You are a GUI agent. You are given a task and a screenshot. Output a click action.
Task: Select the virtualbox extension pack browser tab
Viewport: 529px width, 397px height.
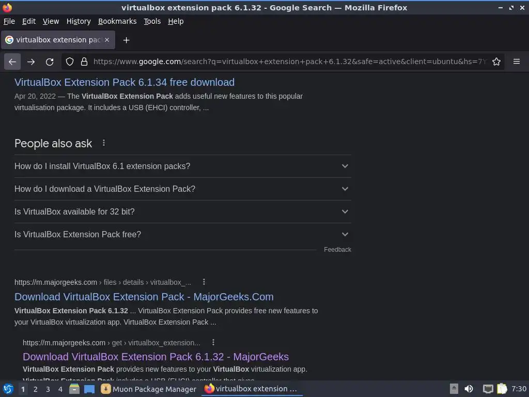[58, 40]
